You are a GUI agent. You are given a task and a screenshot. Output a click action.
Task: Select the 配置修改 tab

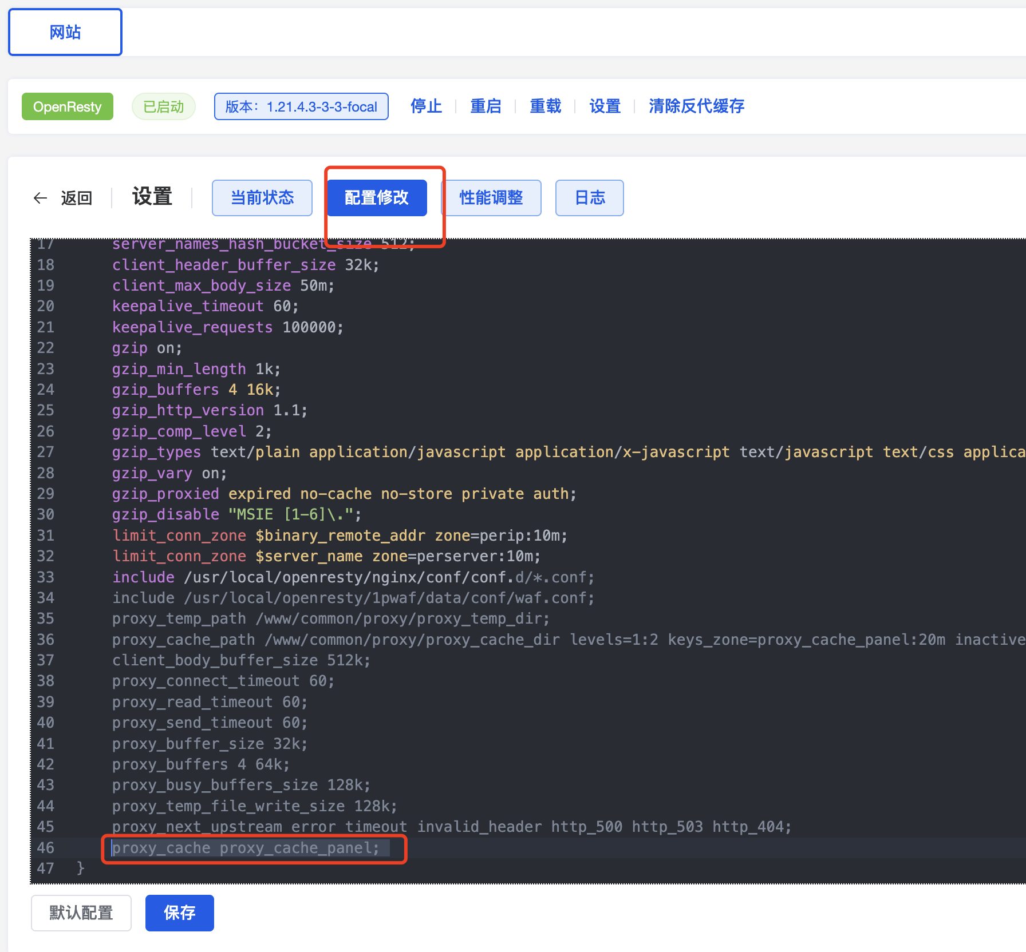point(377,198)
